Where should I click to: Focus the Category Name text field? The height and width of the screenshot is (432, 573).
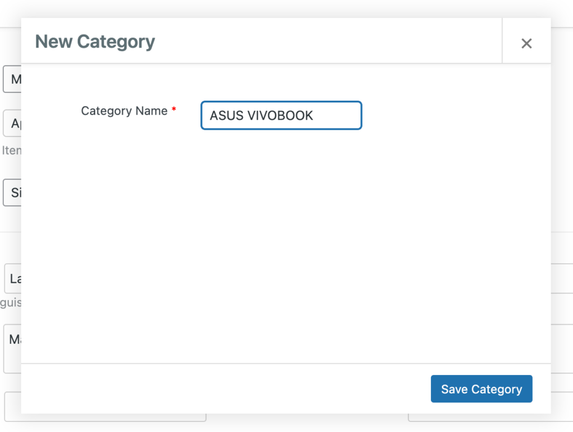281,115
